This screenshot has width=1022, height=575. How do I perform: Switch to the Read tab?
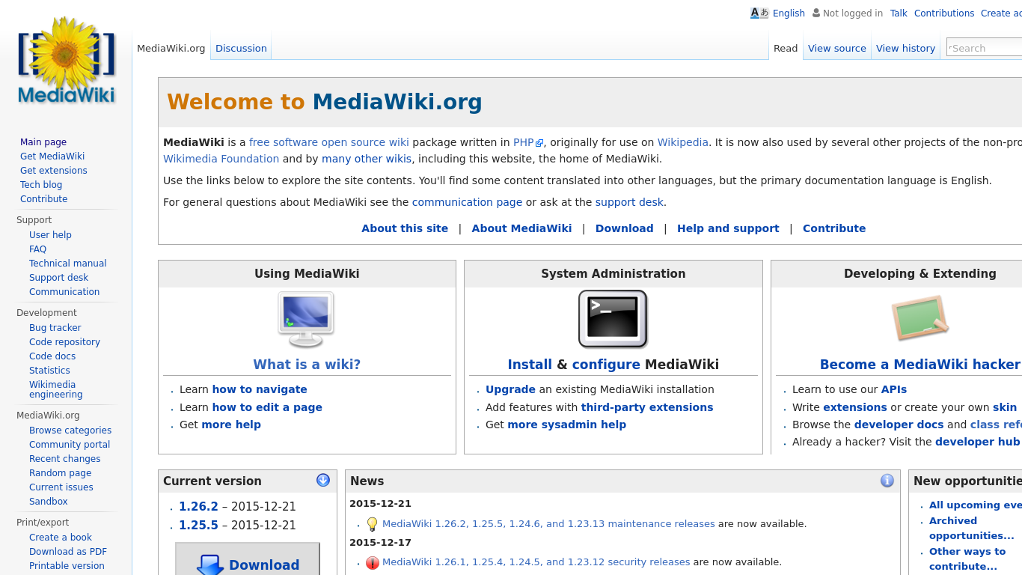pos(786,48)
